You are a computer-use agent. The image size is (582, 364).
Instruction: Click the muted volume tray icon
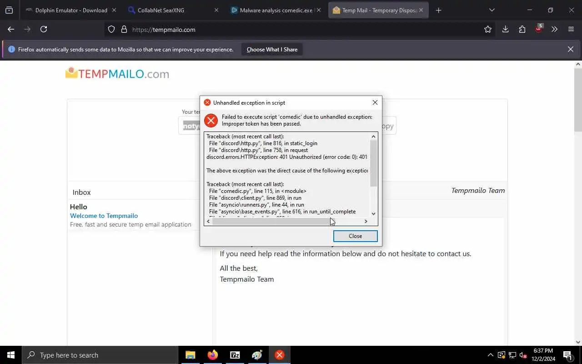click(x=523, y=355)
